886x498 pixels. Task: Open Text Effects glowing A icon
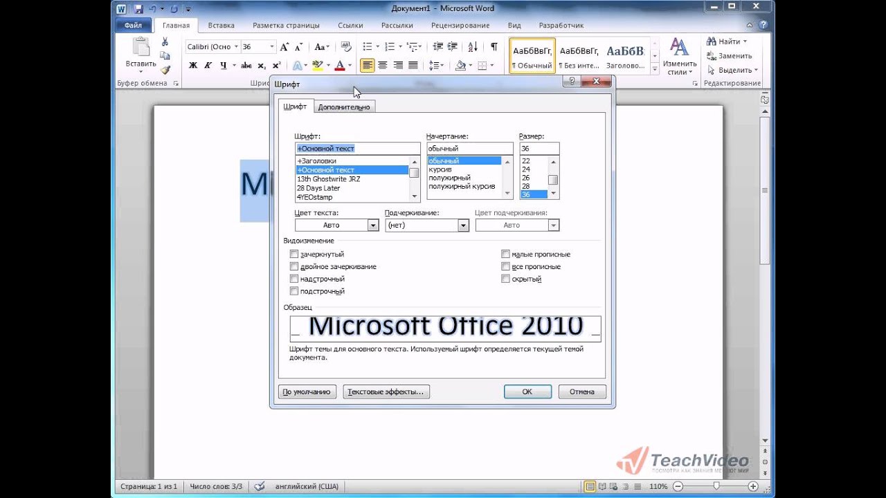tap(297, 66)
